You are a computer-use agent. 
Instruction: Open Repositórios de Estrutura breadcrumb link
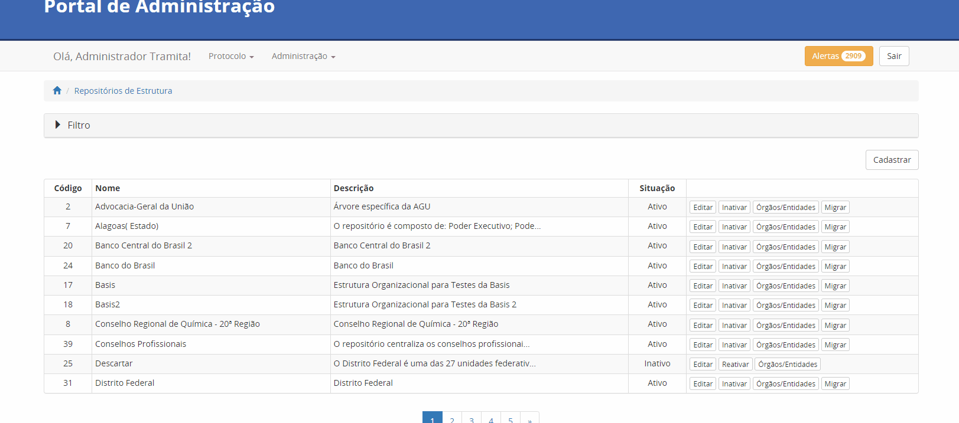point(123,91)
